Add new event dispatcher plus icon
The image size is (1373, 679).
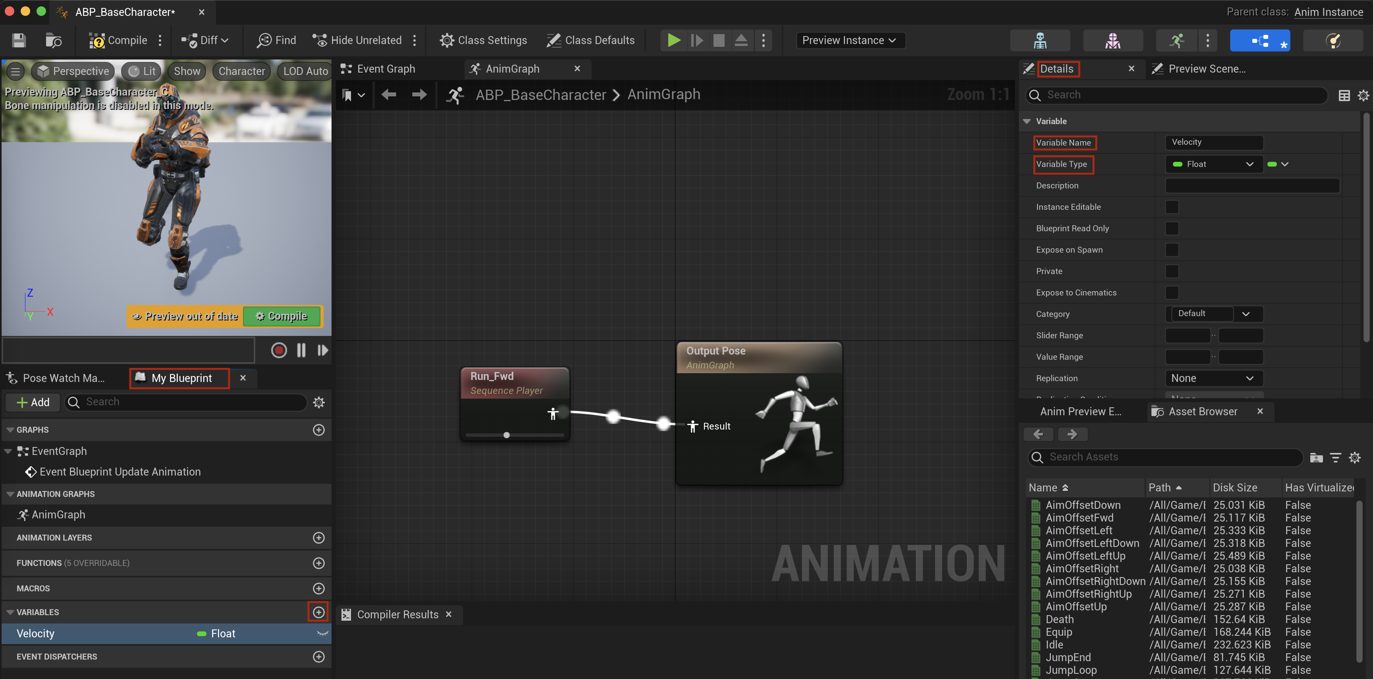click(x=319, y=657)
